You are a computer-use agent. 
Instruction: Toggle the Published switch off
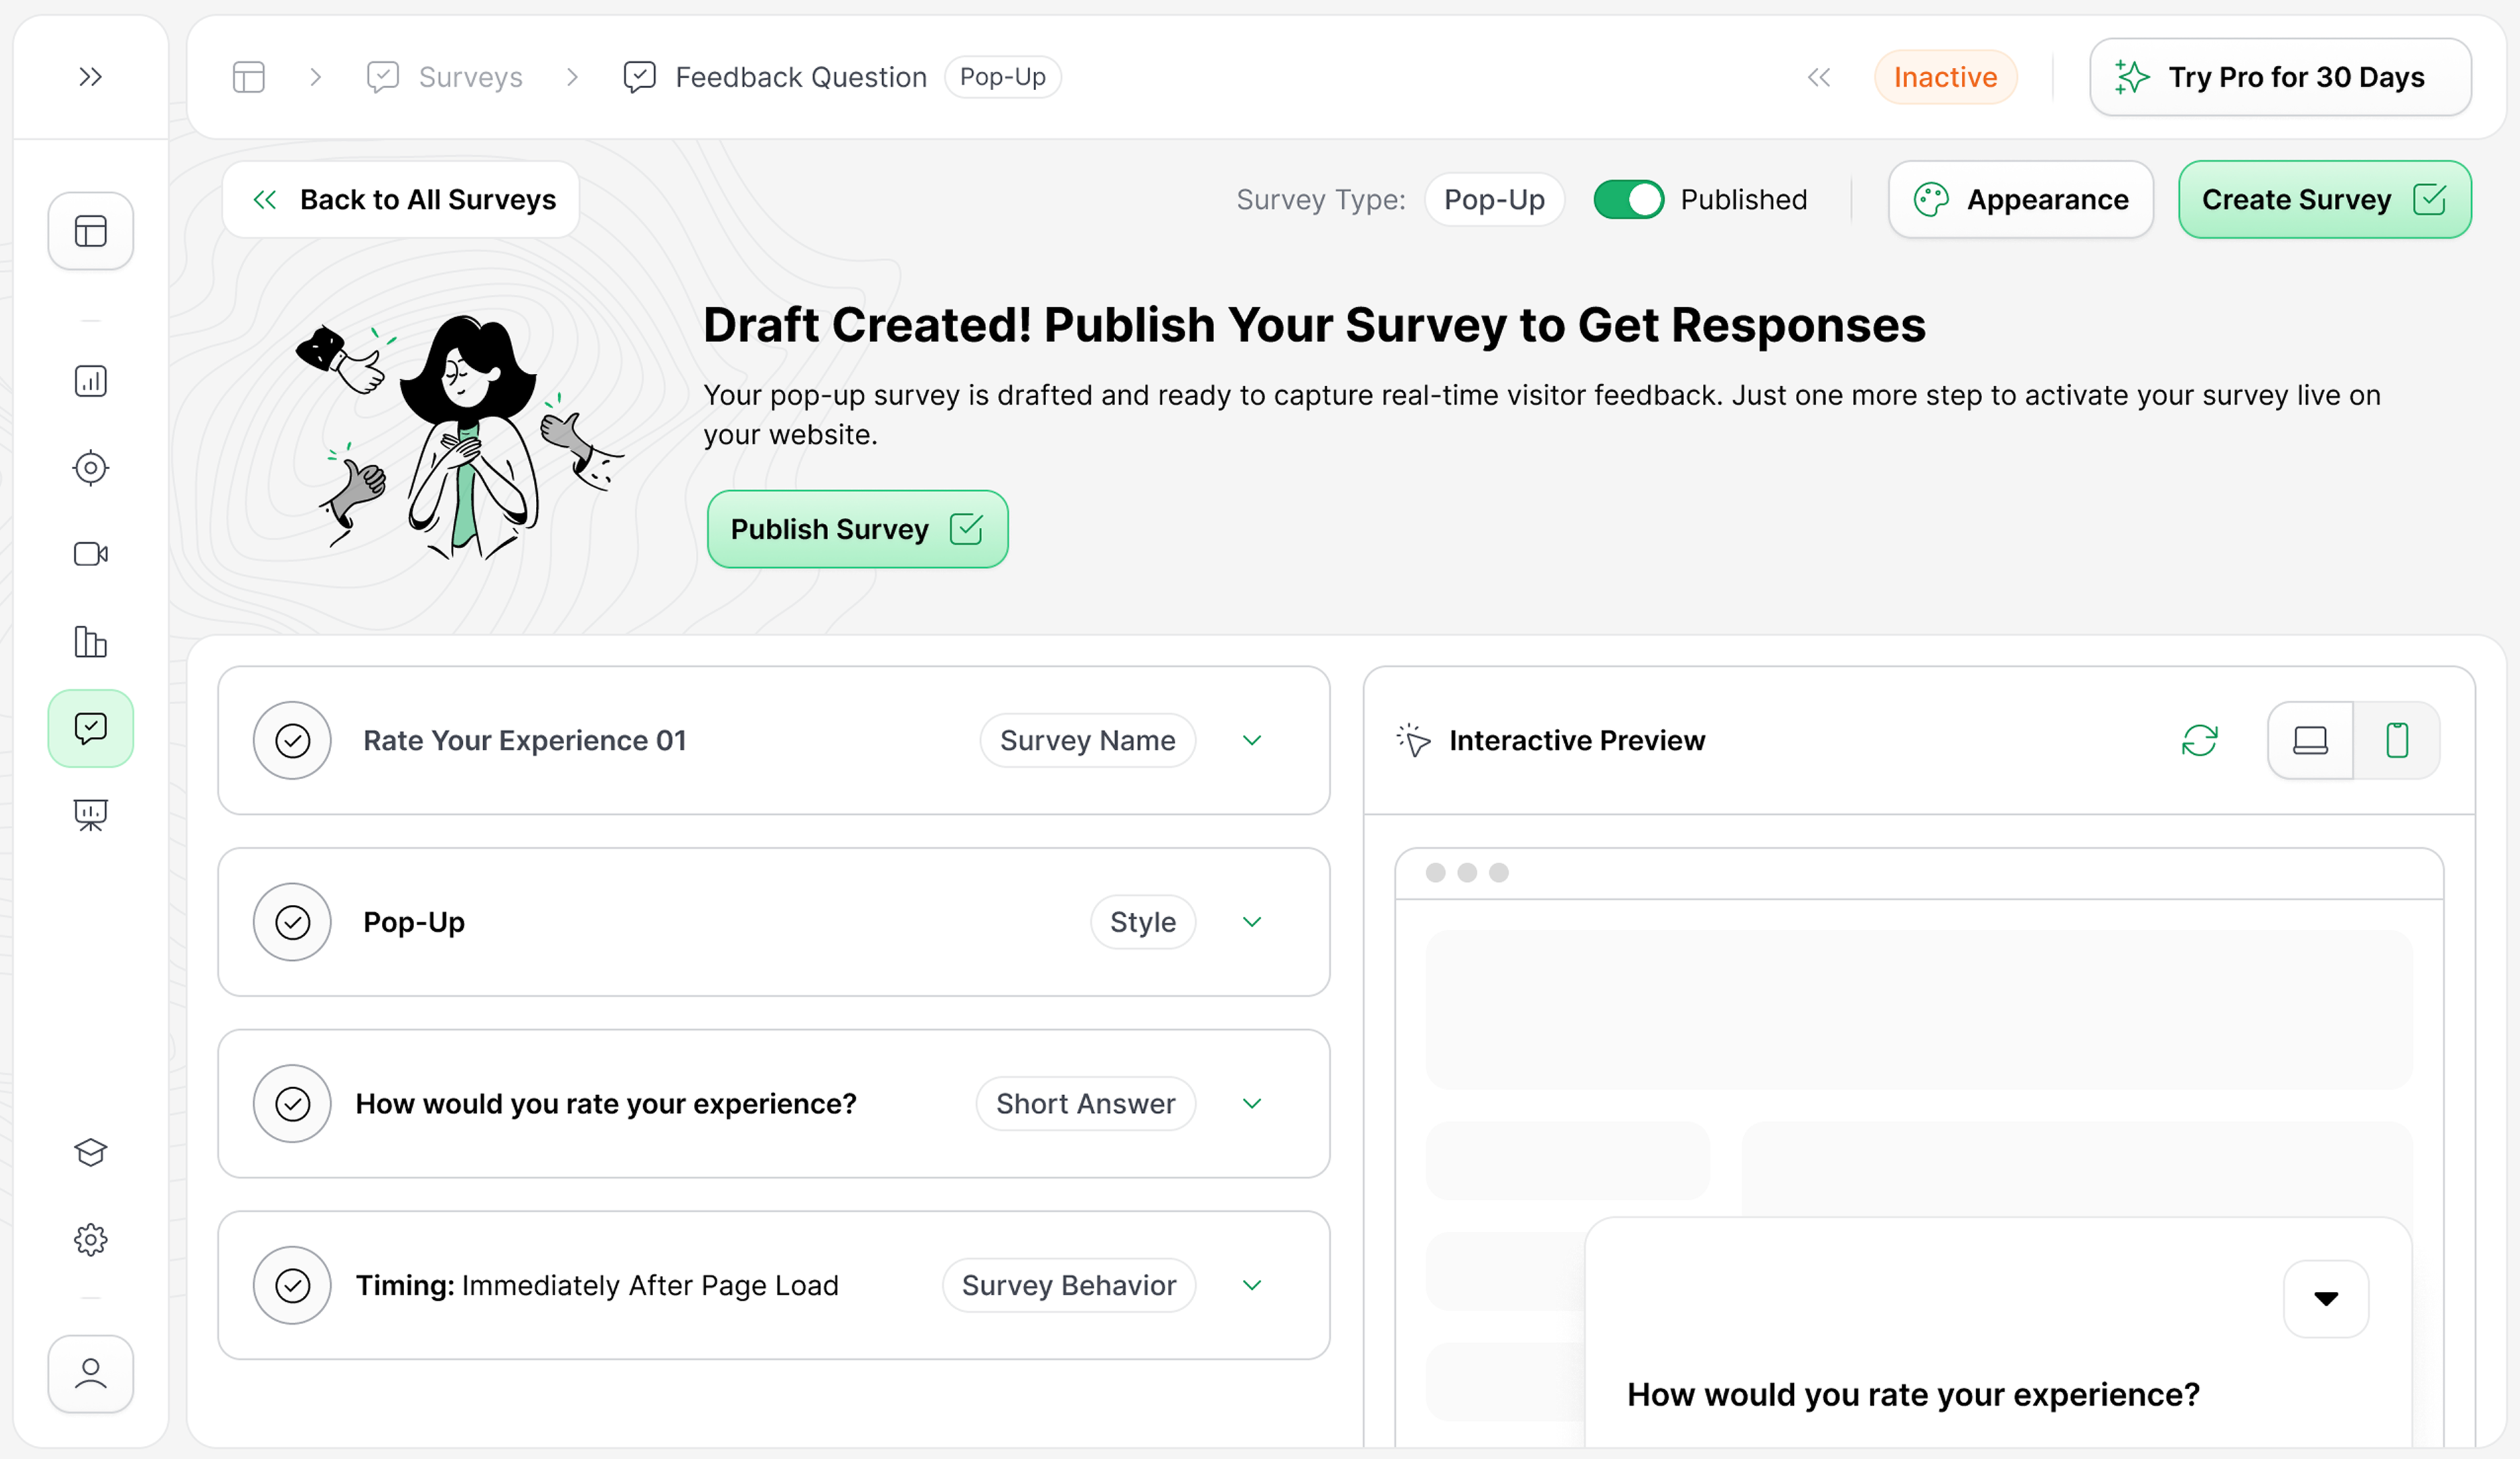(1628, 200)
